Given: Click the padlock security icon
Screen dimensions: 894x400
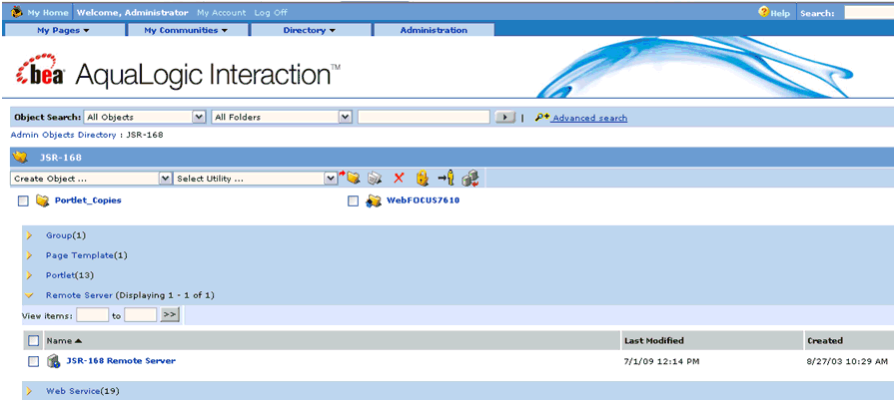Looking at the screenshot, I should tap(422, 179).
